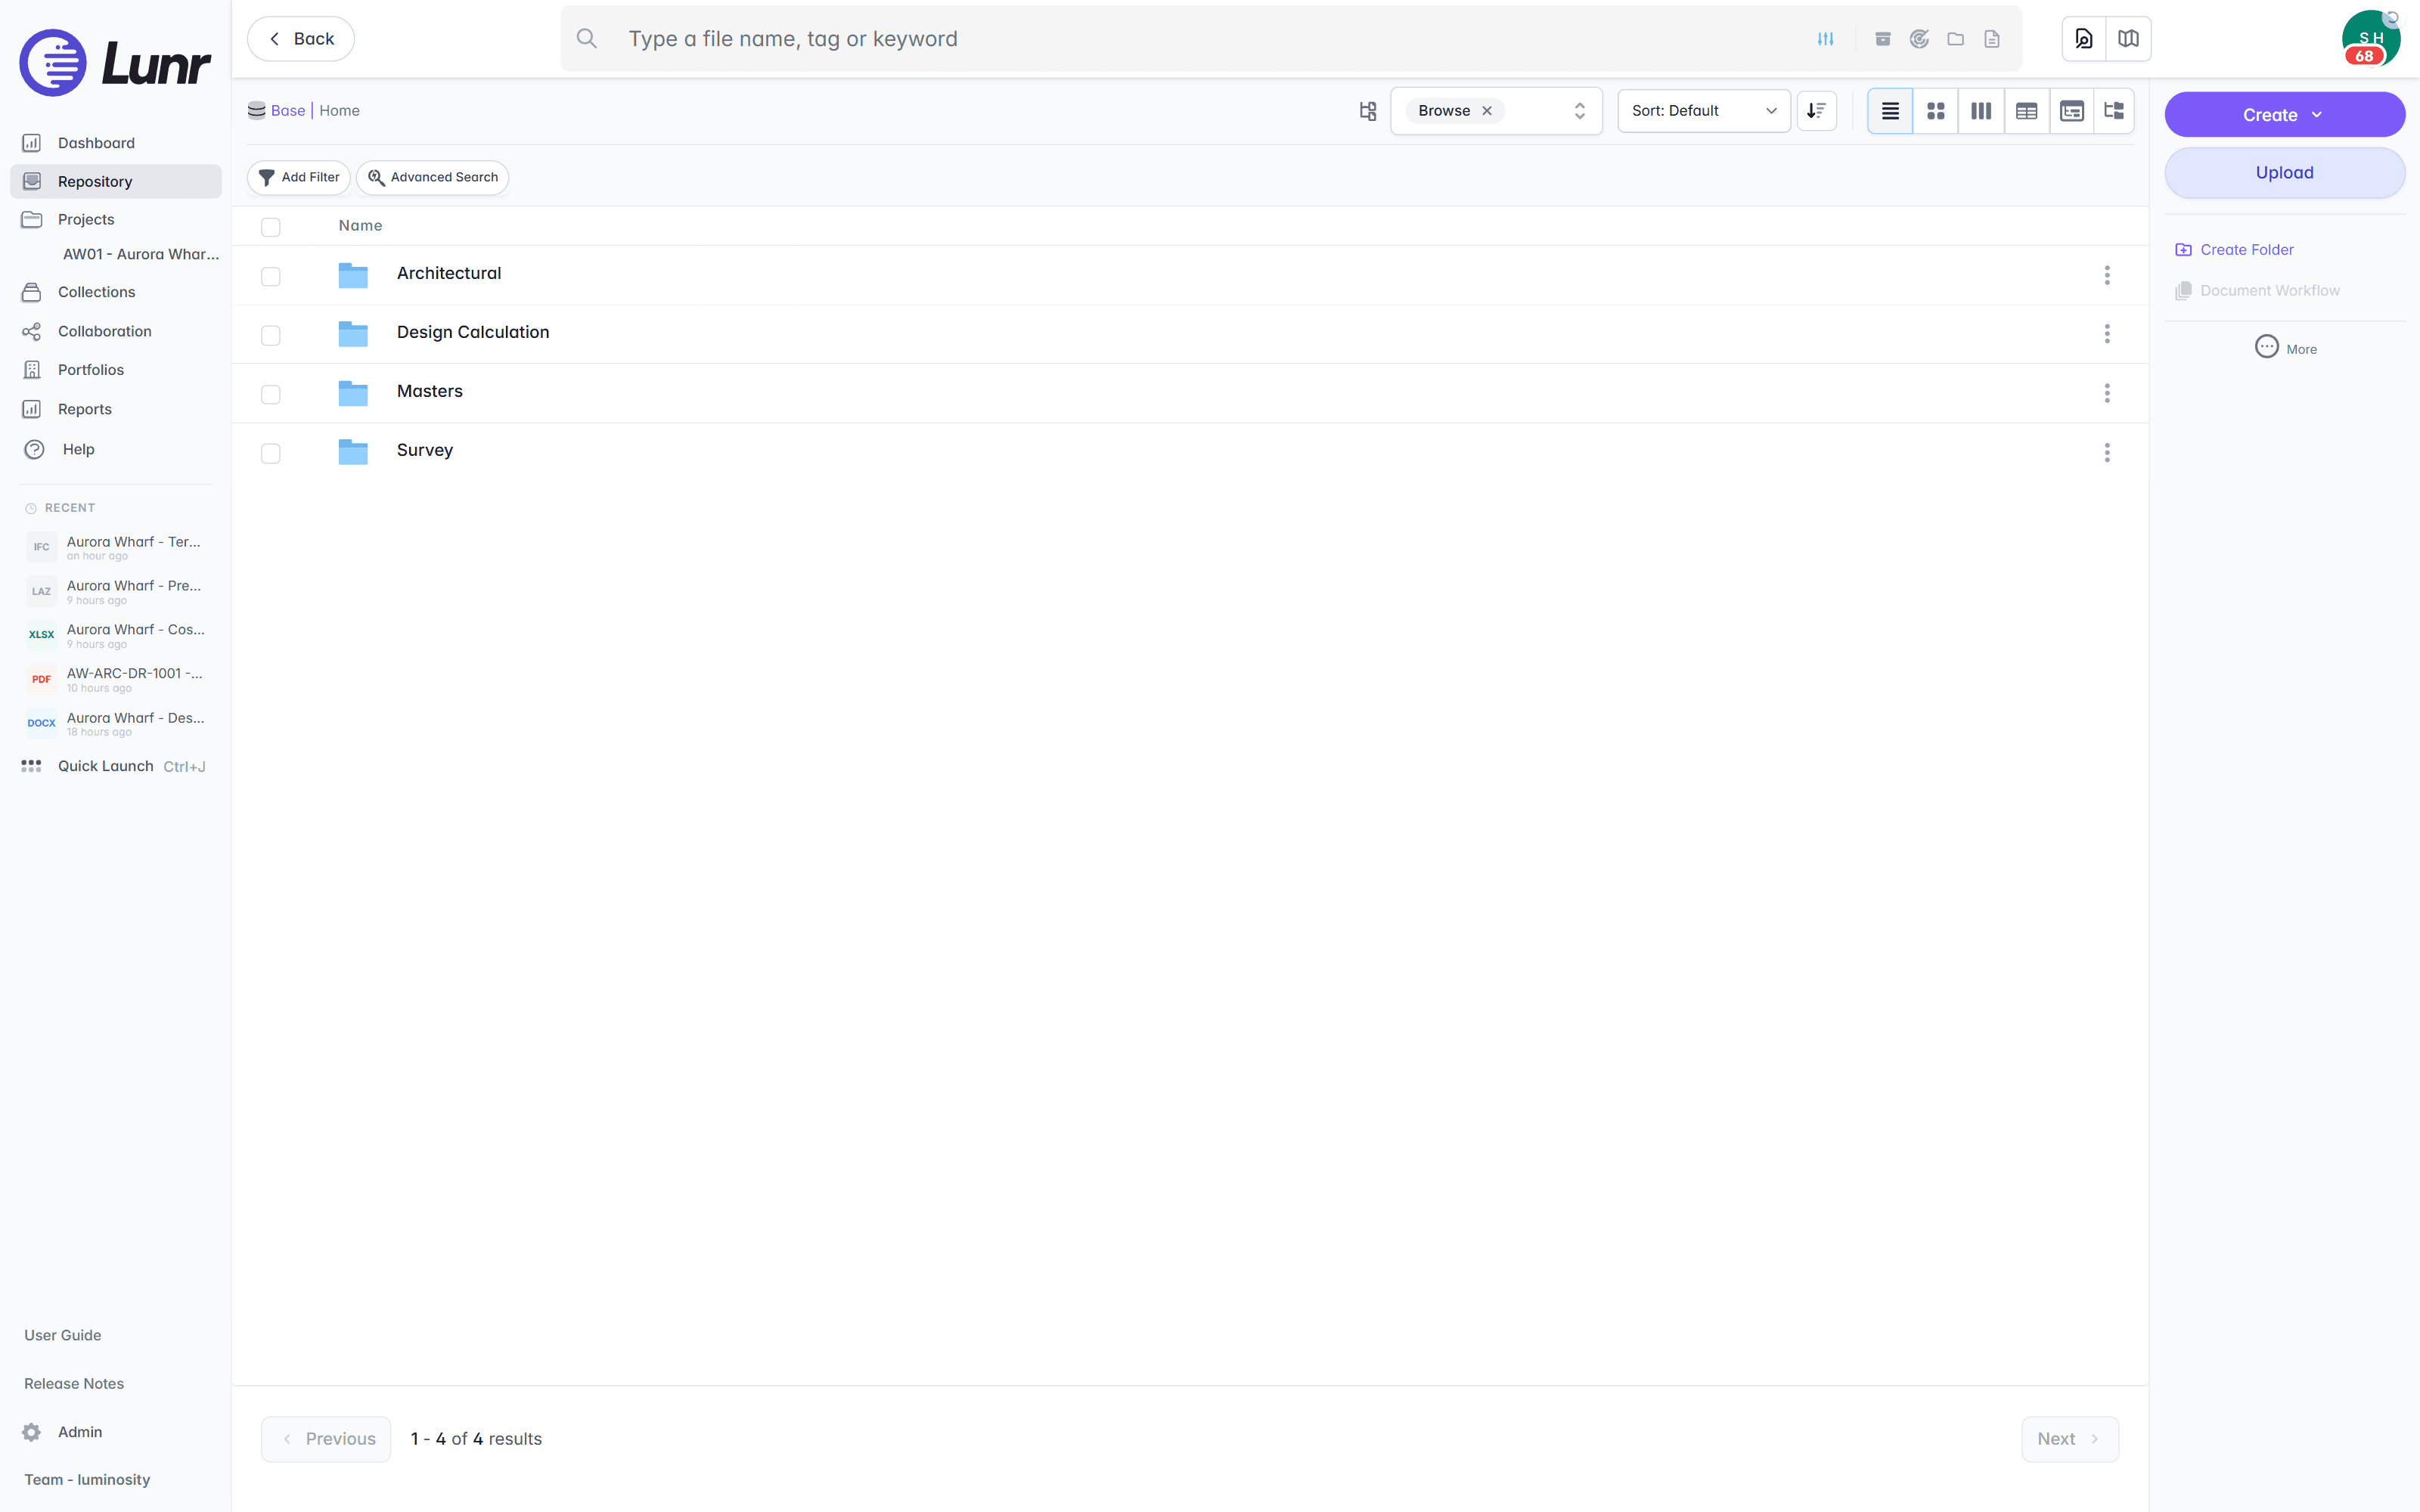The image size is (2420, 1512).
Task: Expand the Browse mode selector
Action: point(1580,111)
